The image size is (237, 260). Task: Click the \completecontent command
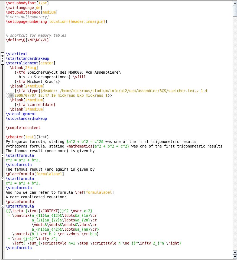pyautogui.click(x=23, y=128)
